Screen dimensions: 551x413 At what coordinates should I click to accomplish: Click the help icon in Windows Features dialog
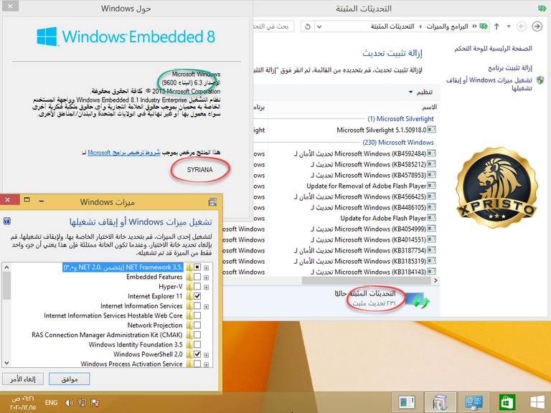(x=6, y=222)
